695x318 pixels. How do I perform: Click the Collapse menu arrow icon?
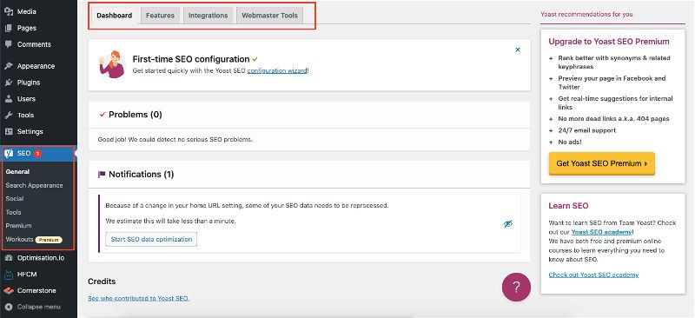(x=9, y=307)
